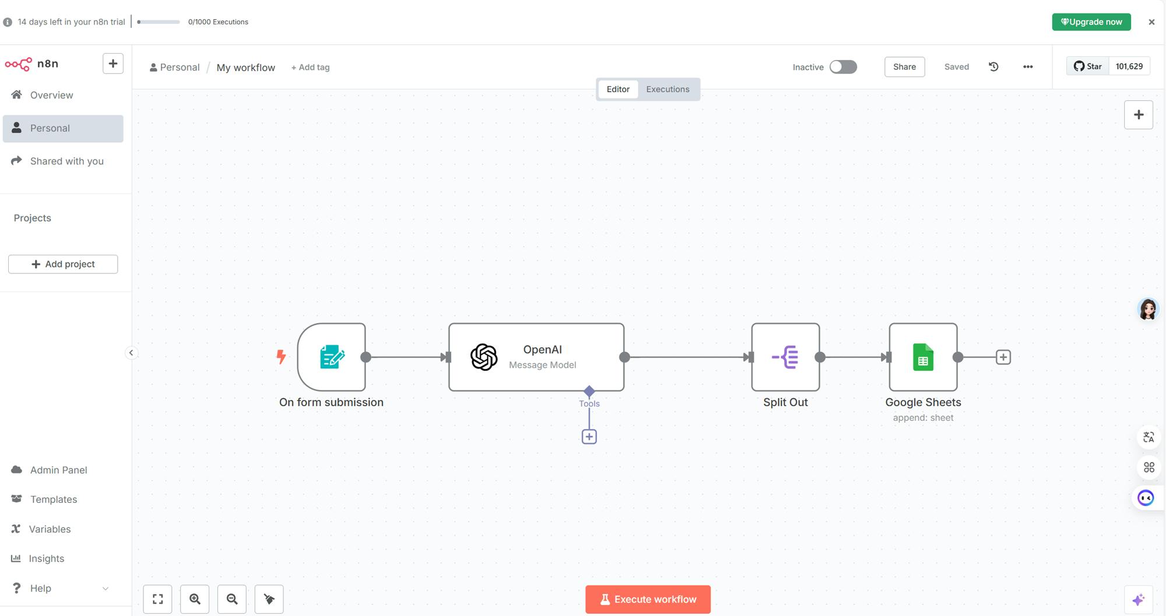Open Variables

(x=63, y=529)
